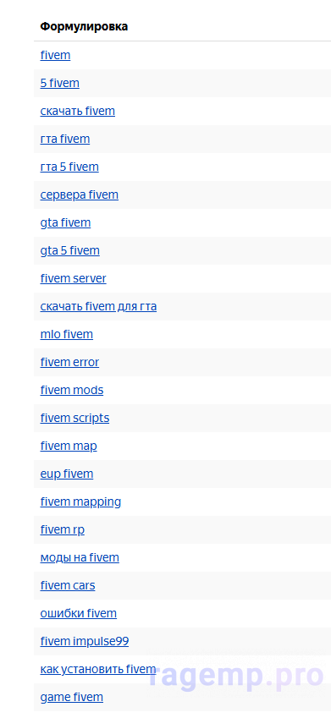
Task: Click the "скачать fivem" link
Action: (x=78, y=112)
